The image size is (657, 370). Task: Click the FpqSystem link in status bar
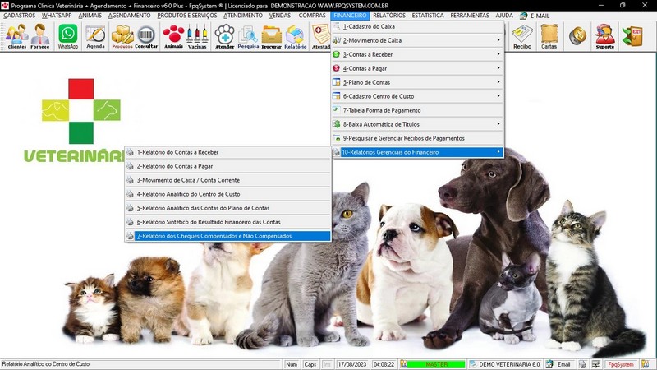pyautogui.click(x=620, y=364)
